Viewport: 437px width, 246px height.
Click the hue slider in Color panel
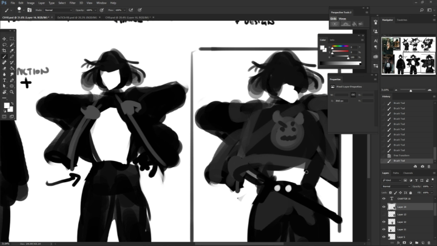(x=340, y=46)
